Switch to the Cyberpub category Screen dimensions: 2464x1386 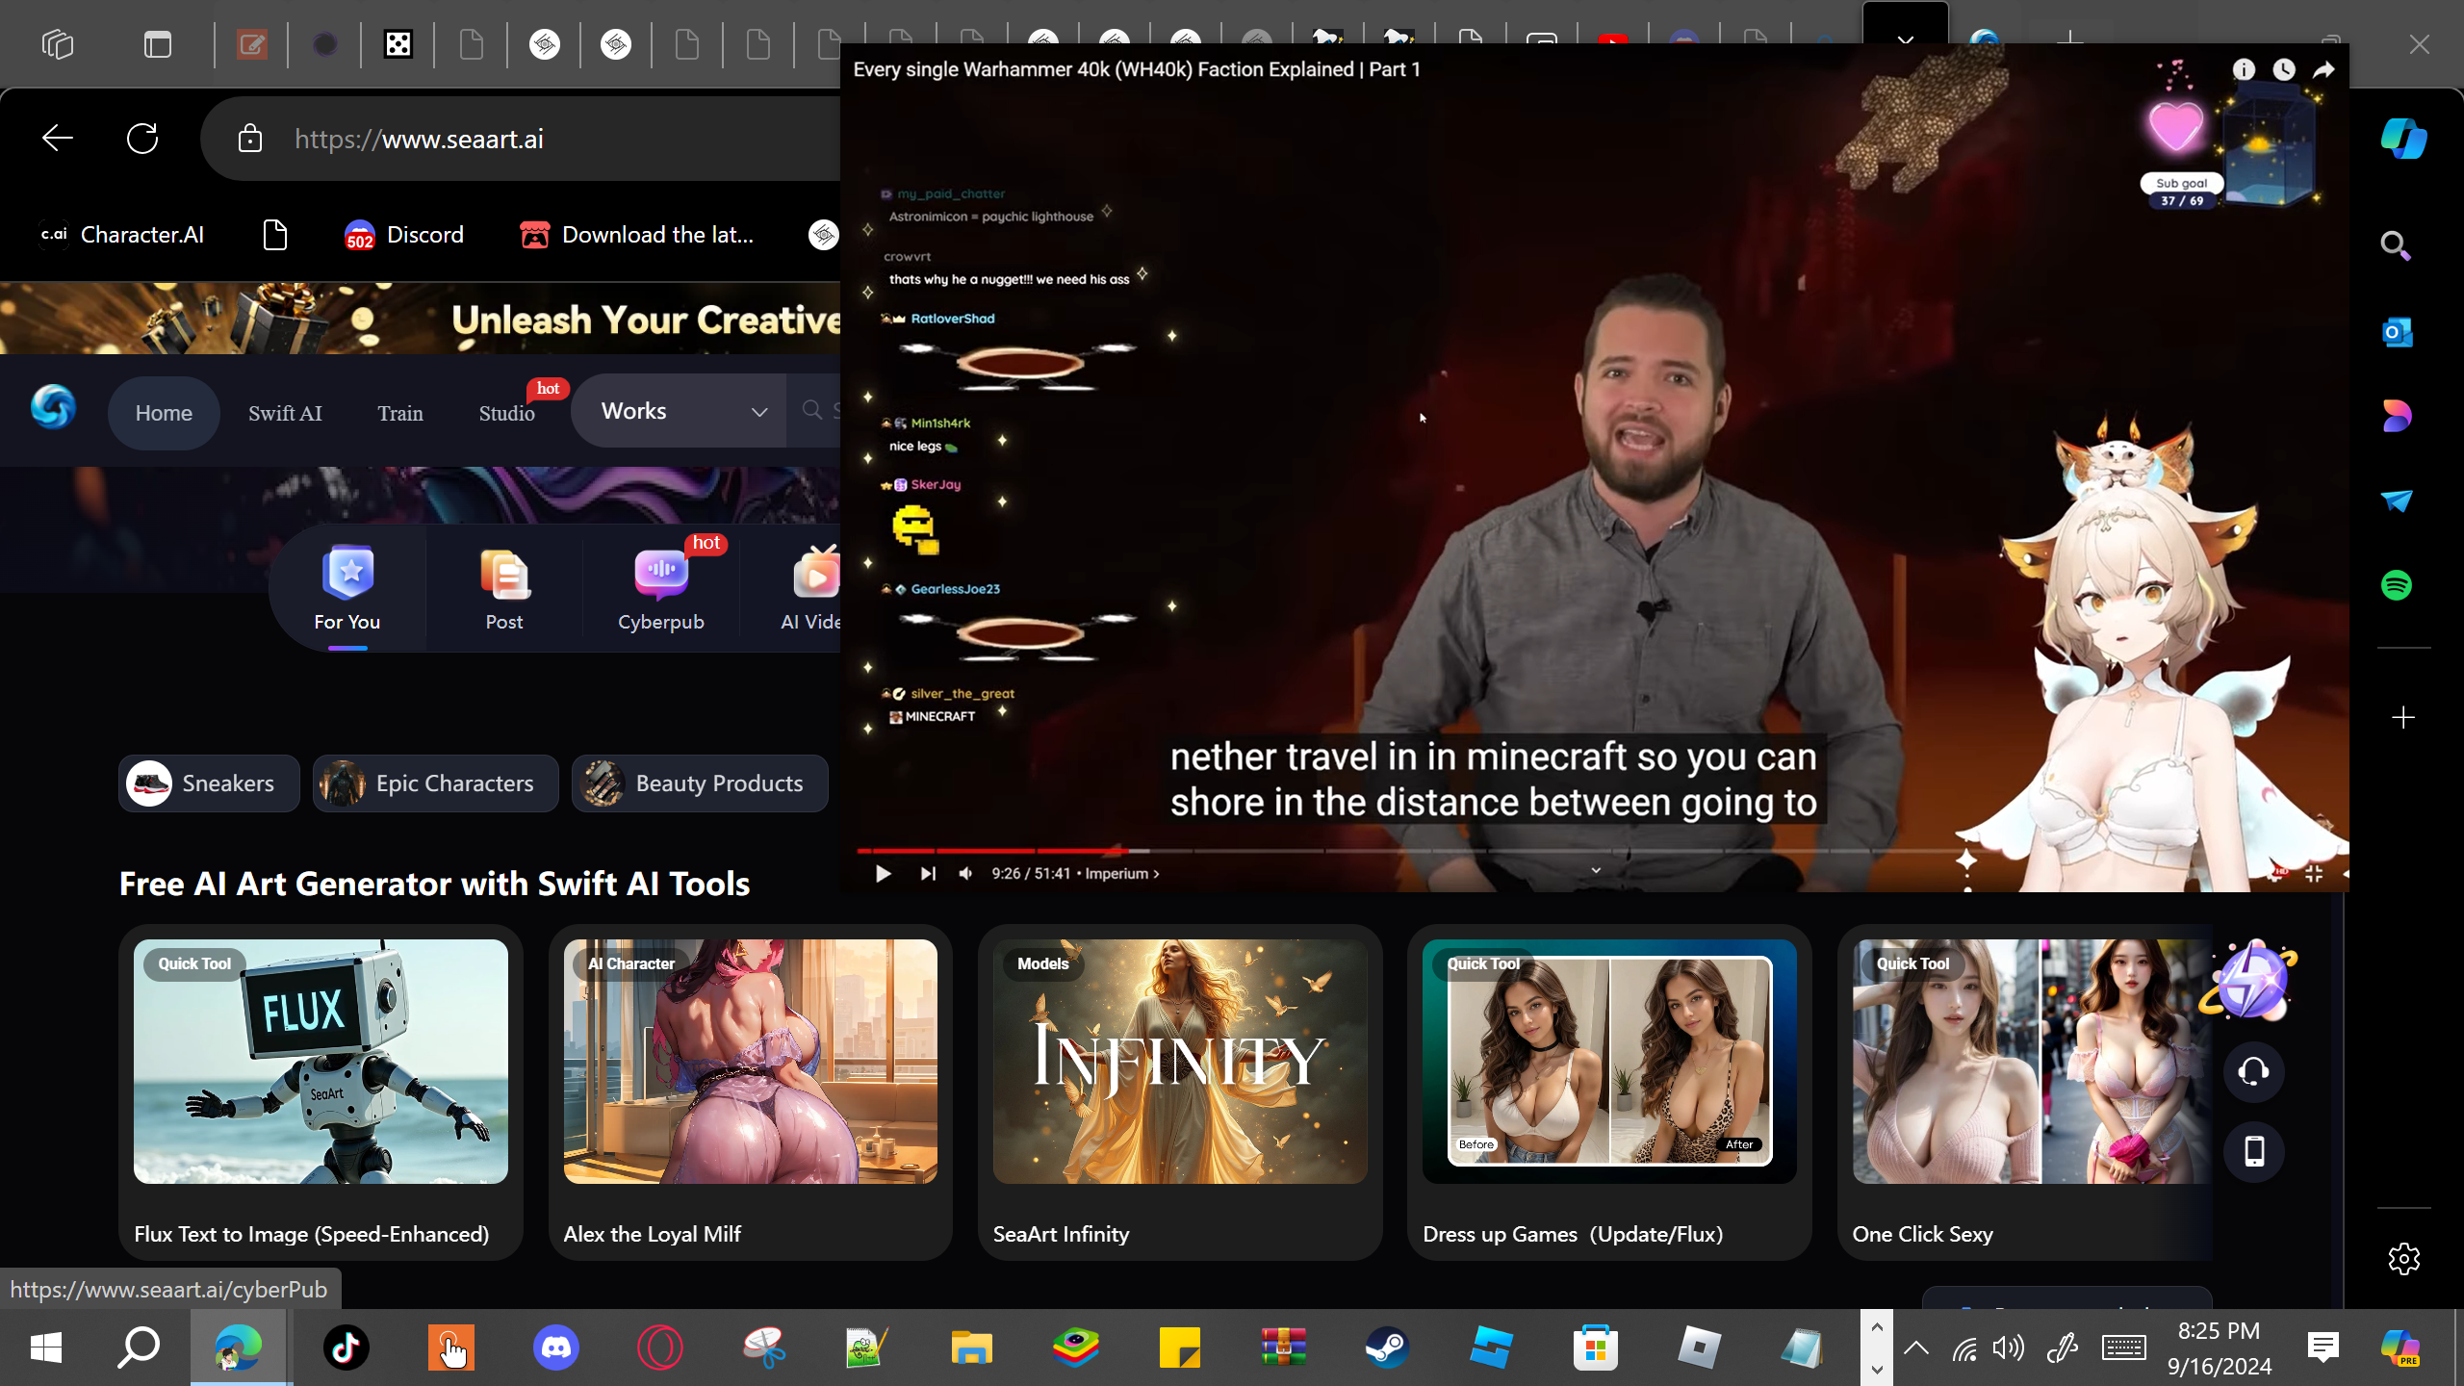(x=661, y=589)
